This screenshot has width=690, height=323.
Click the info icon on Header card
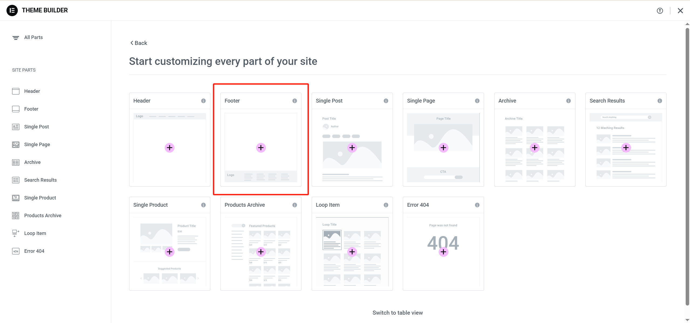pos(203,101)
